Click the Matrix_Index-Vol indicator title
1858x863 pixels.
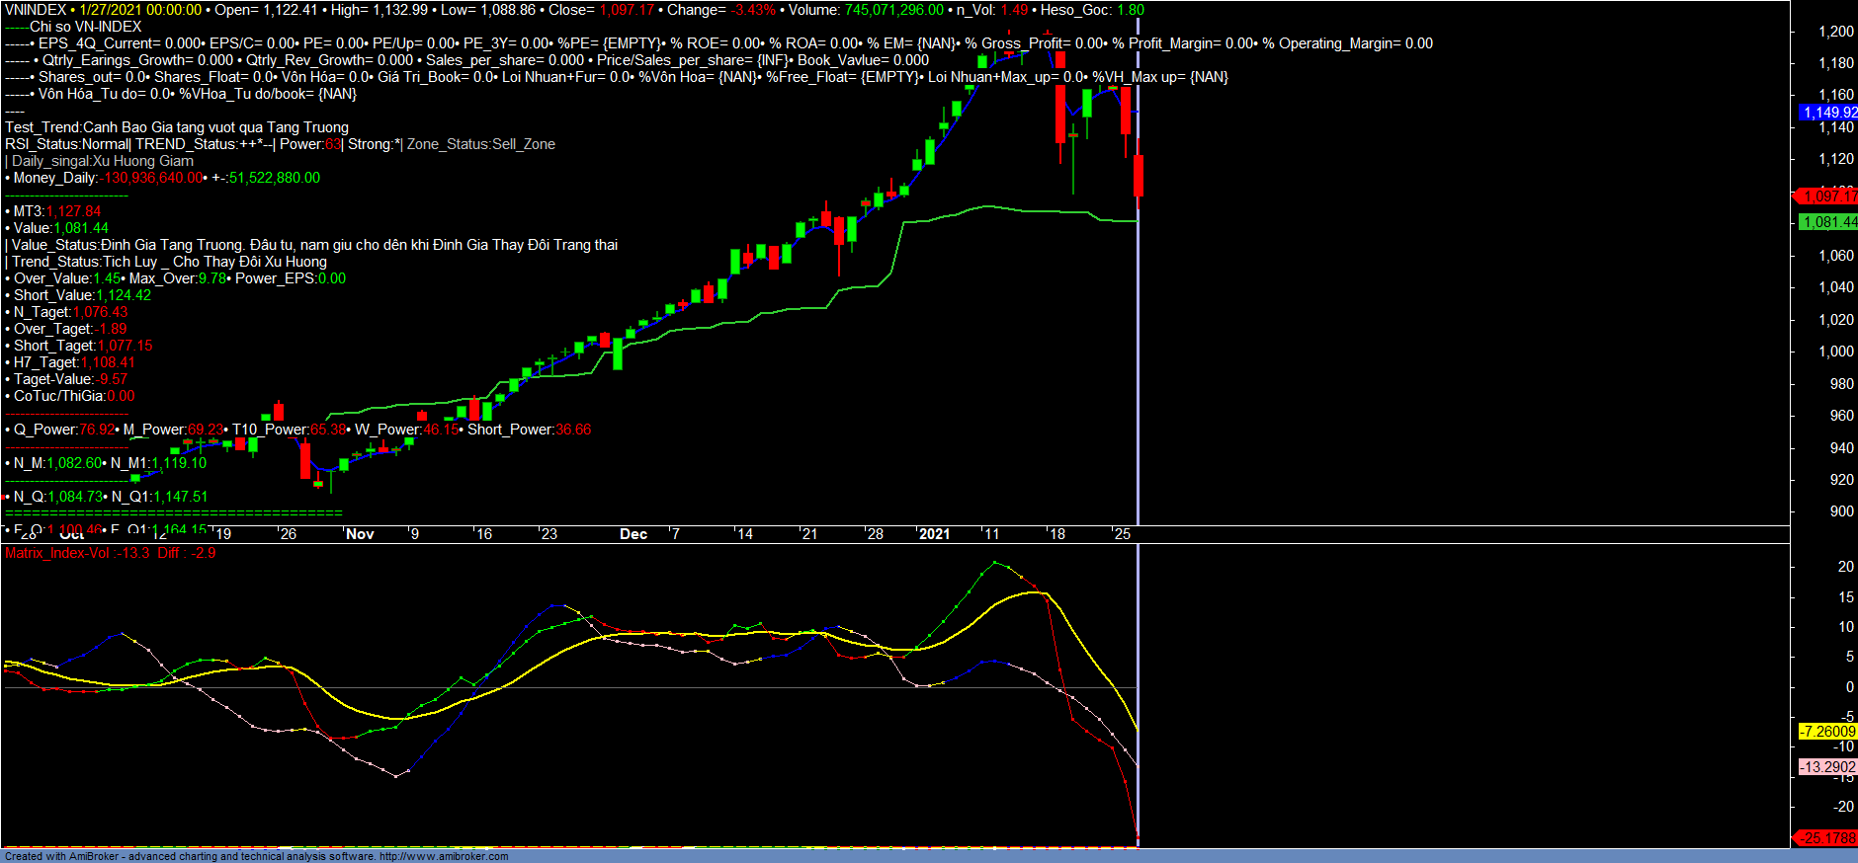click(57, 553)
